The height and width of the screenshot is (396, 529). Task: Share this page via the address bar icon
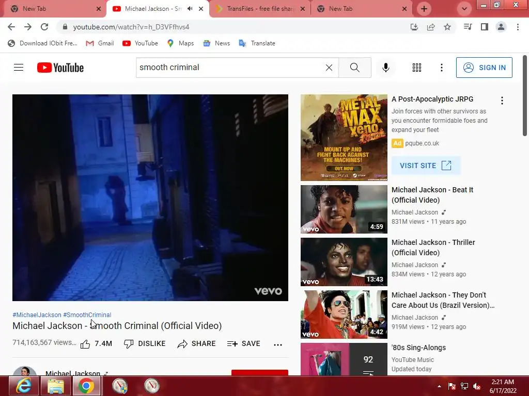coord(431,27)
